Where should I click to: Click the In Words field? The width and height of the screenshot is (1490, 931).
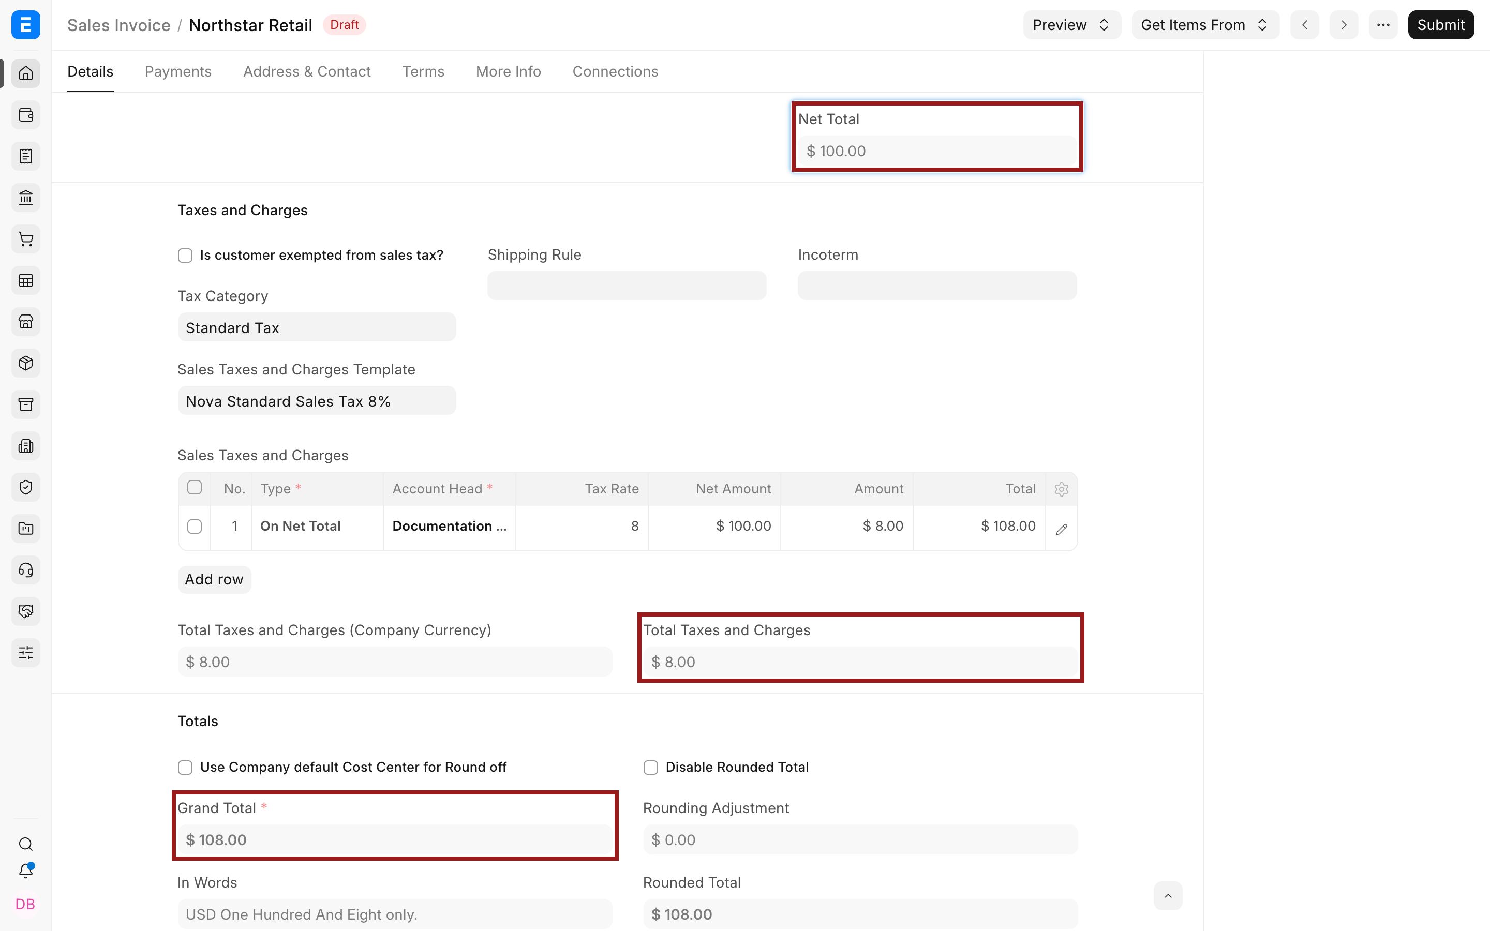point(395,914)
